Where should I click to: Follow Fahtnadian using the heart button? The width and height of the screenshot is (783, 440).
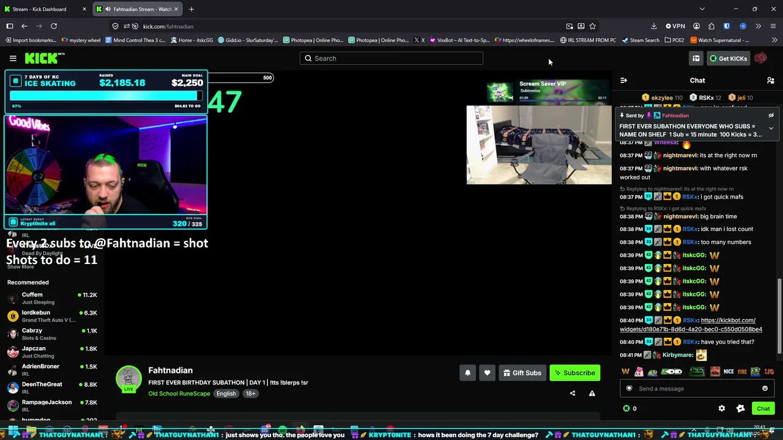point(487,373)
